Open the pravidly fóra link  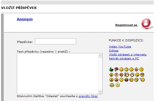88,96
